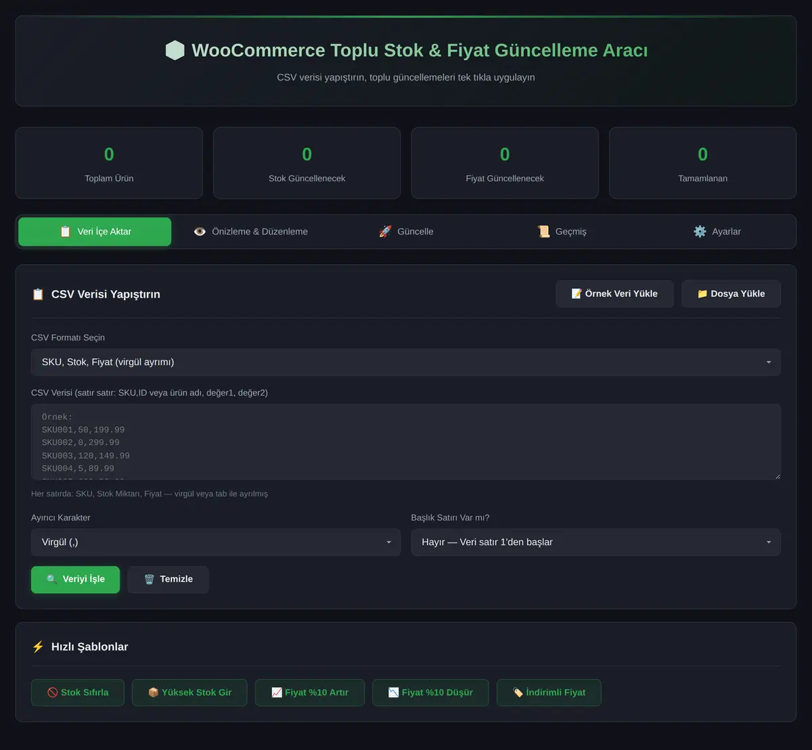Open the Güncelle tab

point(406,231)
